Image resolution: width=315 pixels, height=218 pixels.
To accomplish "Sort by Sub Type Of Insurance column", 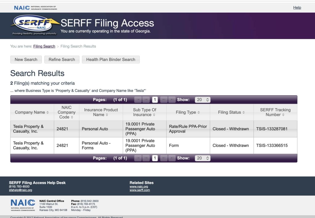I will coord(145,112).
